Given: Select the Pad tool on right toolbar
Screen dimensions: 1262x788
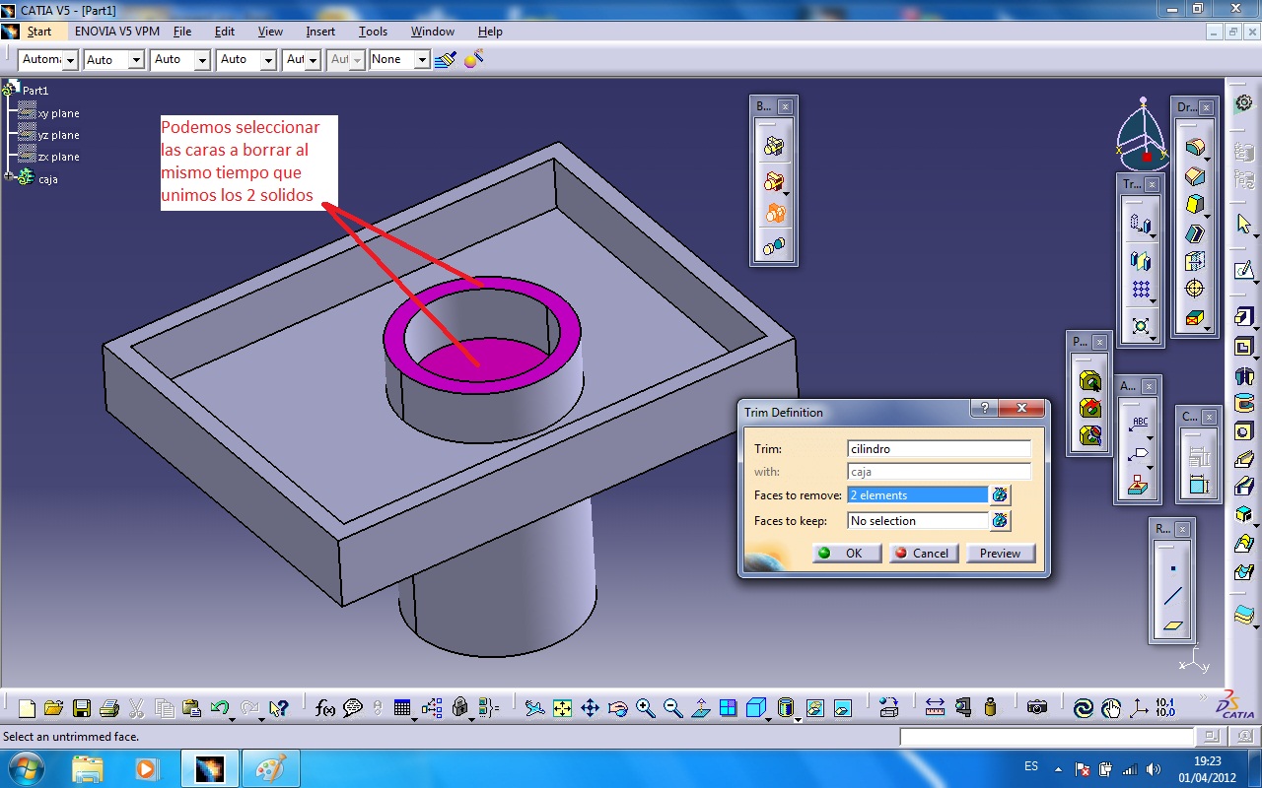Looking at the screenshot, I should click(1244, 317).
